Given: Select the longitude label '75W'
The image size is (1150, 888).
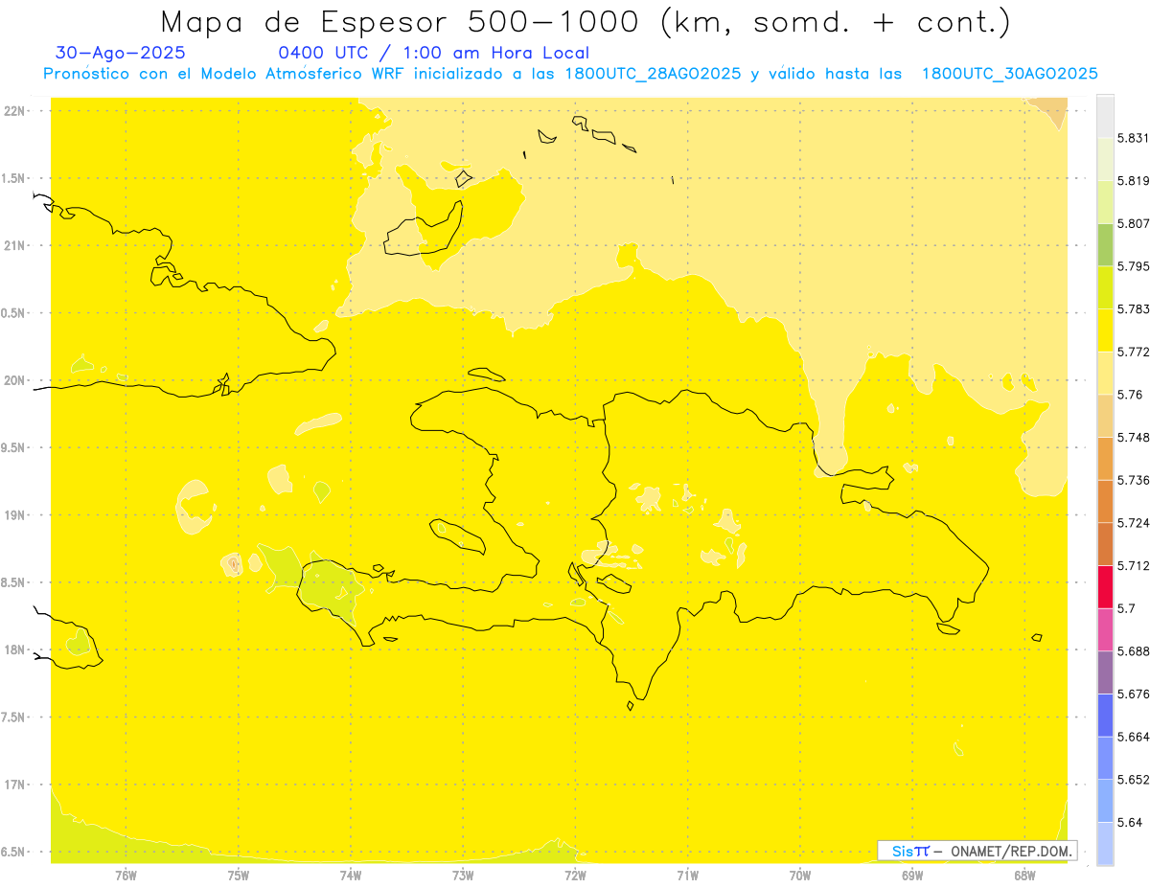Looking at the screenshot, I should pyautogui.click(x=238, y=875).
